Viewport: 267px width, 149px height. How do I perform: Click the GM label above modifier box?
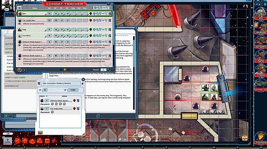click(x=8, y=134)
